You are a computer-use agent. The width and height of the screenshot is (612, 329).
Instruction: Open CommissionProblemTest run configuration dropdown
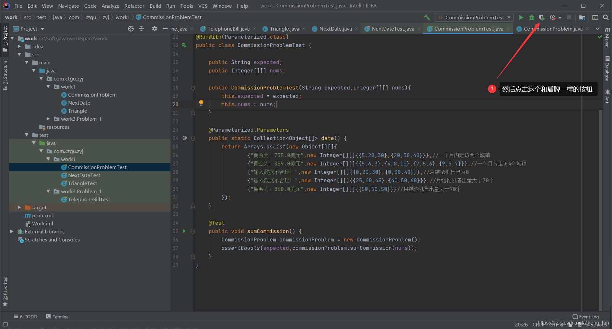click(x=474, y=17)
